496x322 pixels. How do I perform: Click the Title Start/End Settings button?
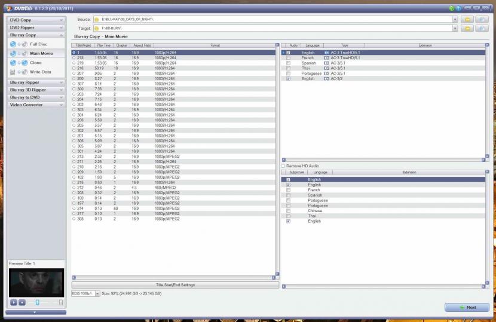(175, 285)
